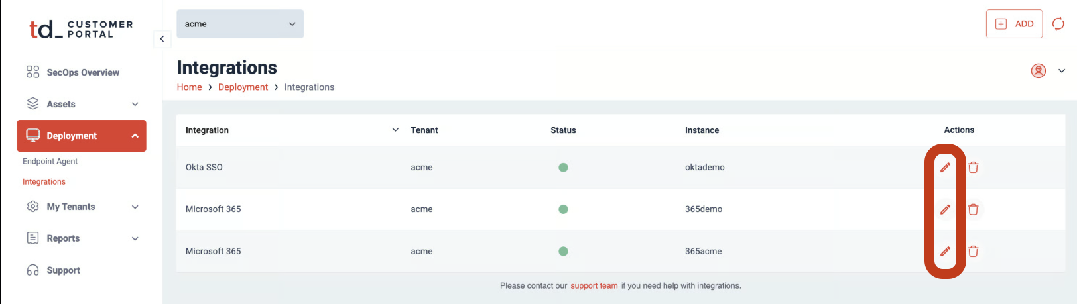Viewport: 1077px width, 304px height.
Task: Sort by the Integration column chevron
Action: click(395, 130)
